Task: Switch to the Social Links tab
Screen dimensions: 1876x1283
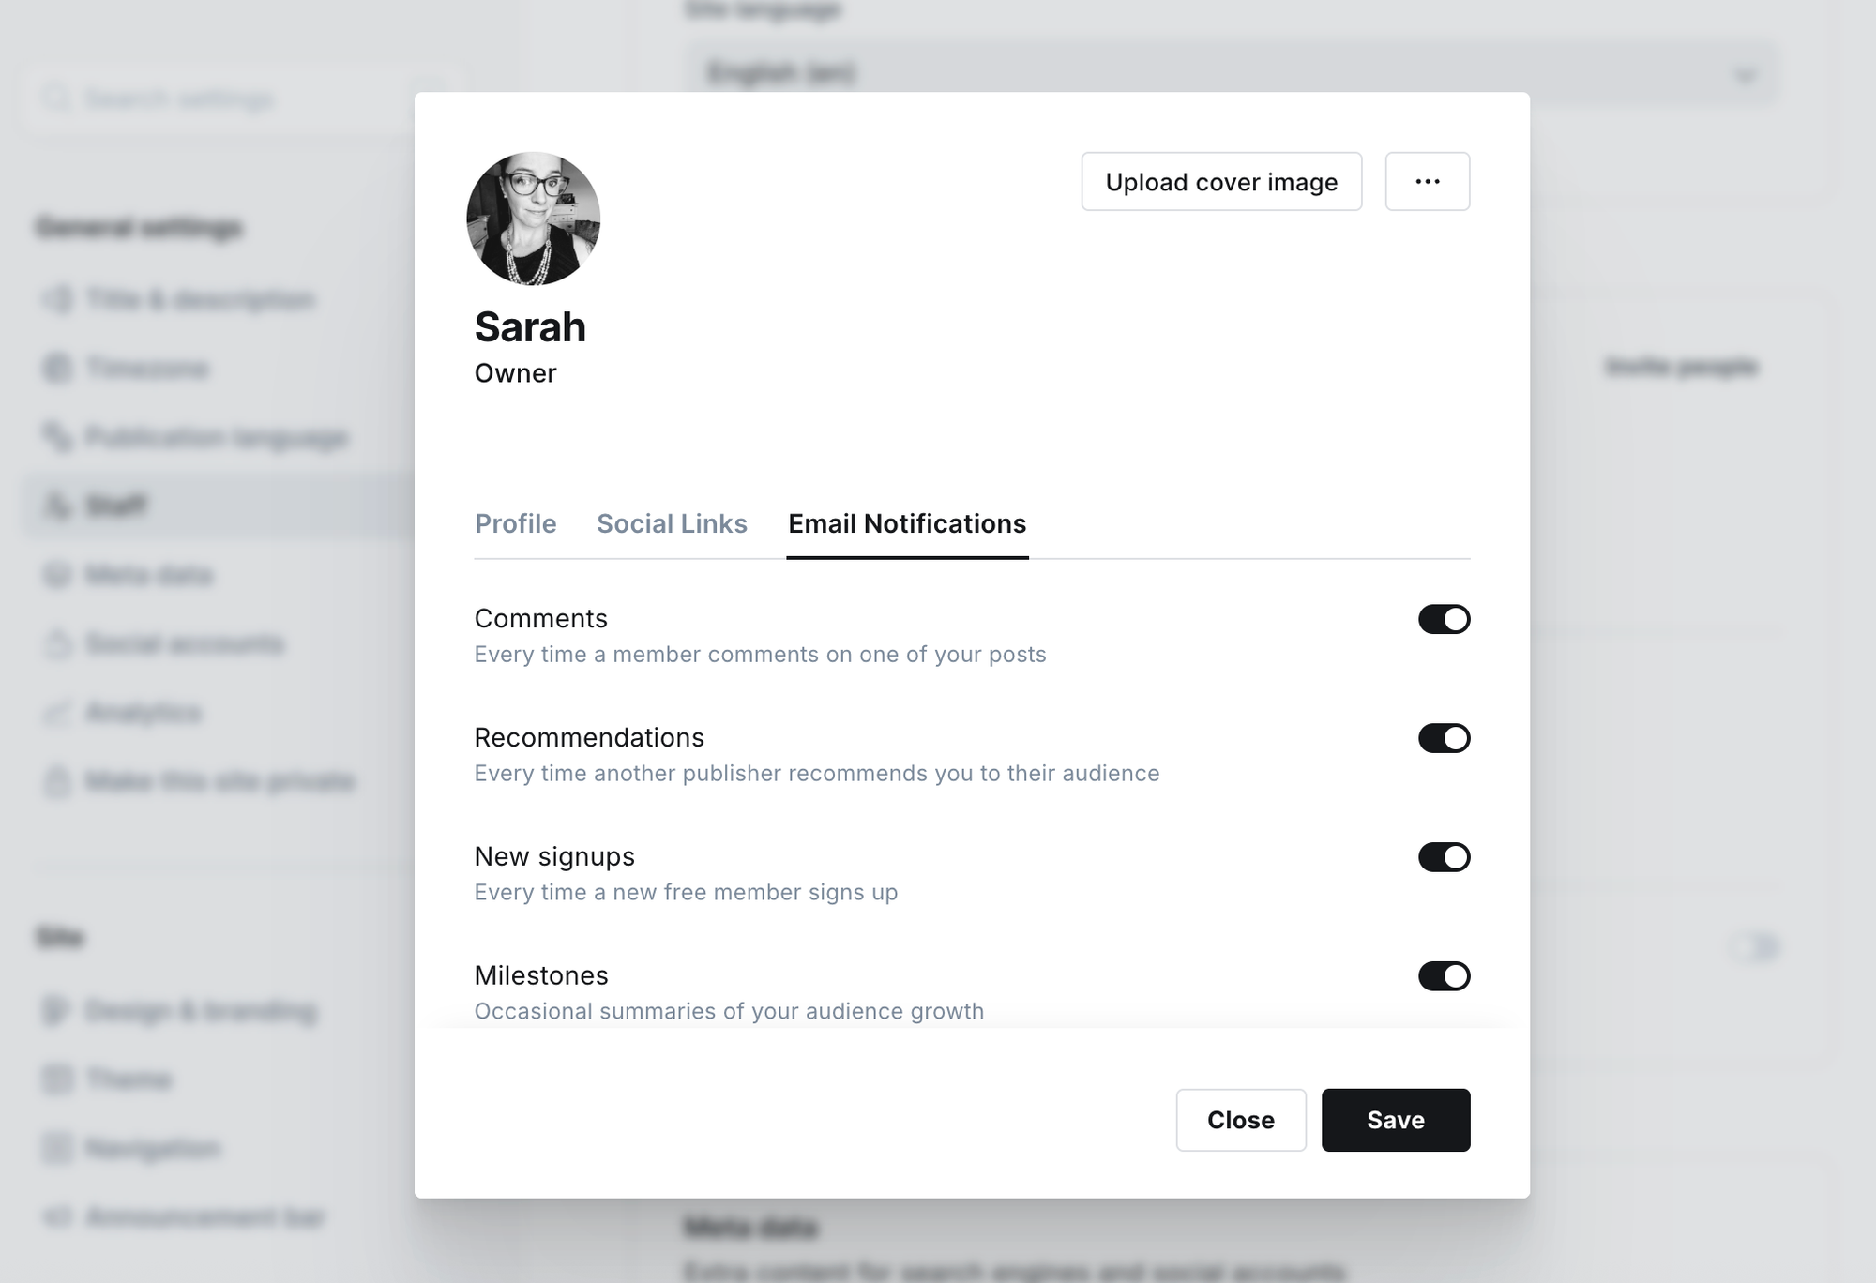Action: pyautogui.click(x=672, y=523)
